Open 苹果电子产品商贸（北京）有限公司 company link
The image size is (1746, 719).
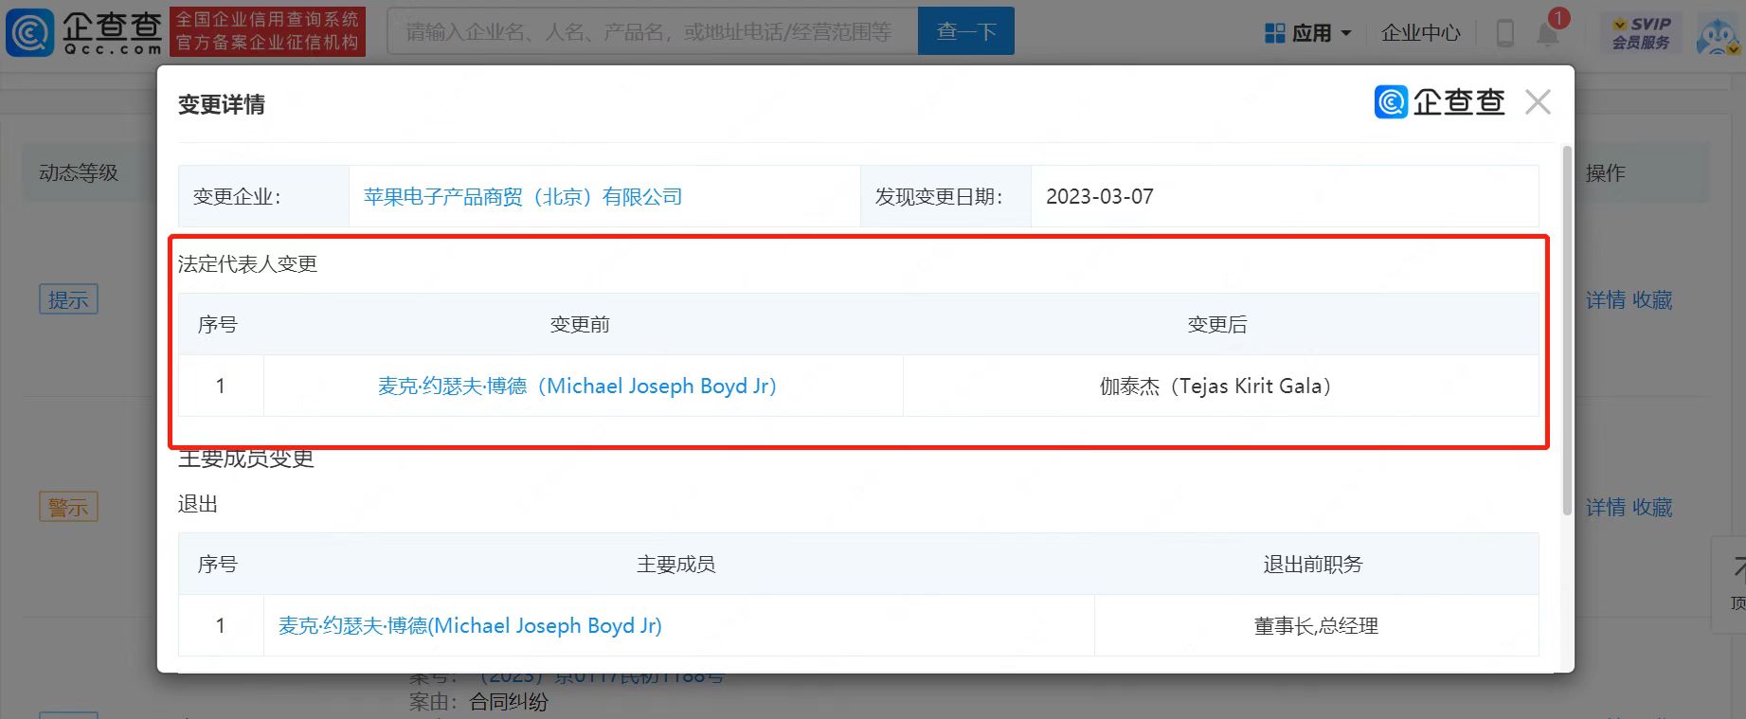(x=523, y=196)
